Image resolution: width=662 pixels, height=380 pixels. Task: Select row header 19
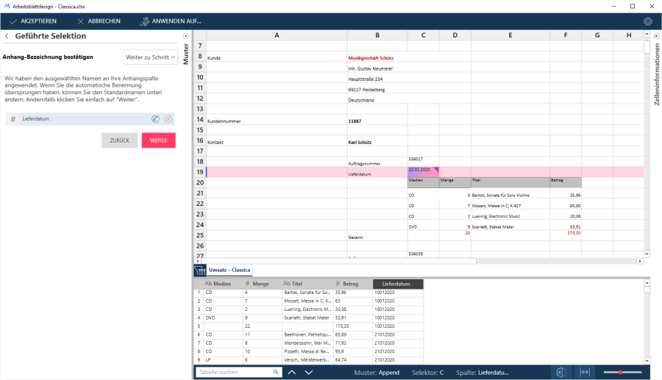pyautogui.click(x=199, y=172)
